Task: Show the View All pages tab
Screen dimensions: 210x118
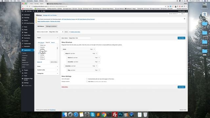Action: (x=48, y=43)
